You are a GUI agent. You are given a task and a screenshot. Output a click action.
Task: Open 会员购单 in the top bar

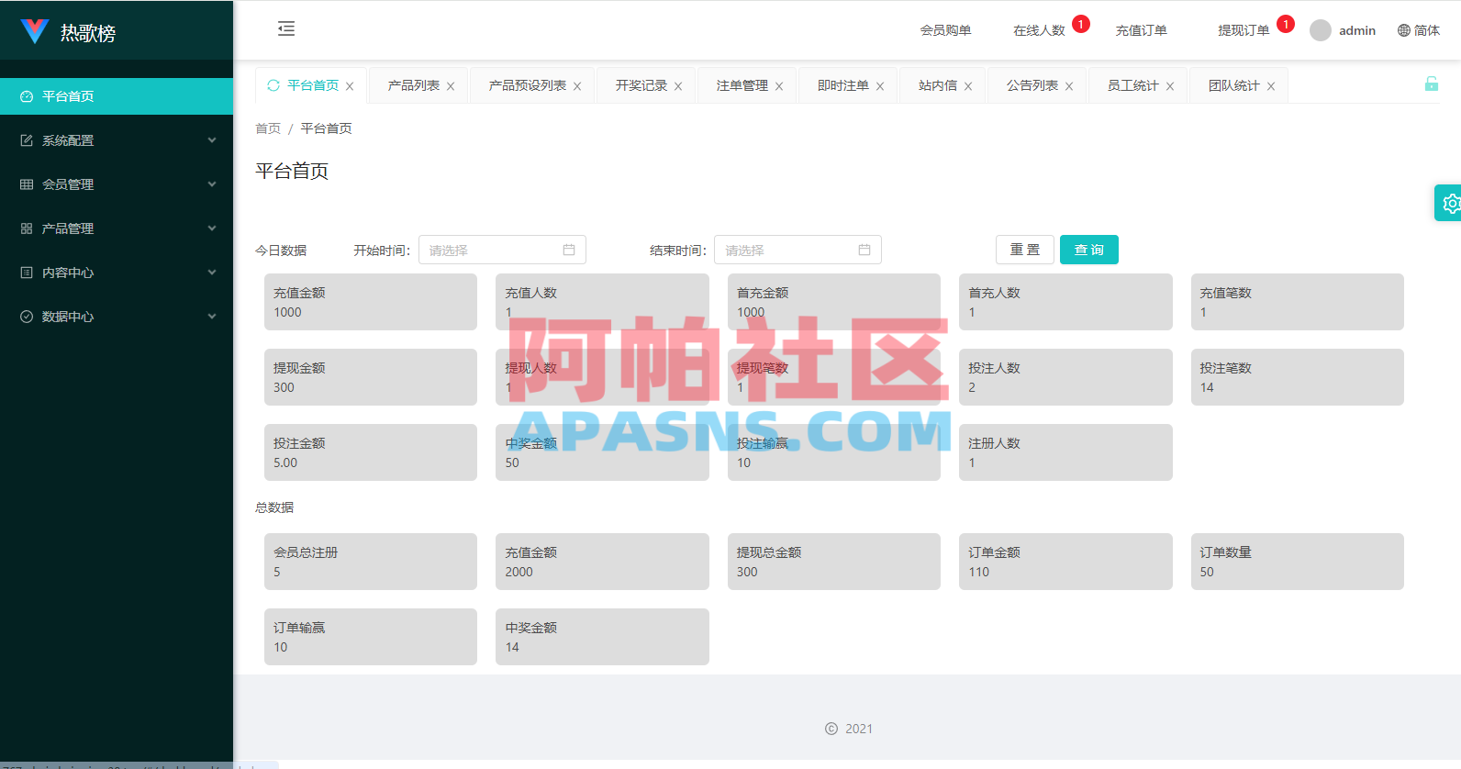[946, 30]
